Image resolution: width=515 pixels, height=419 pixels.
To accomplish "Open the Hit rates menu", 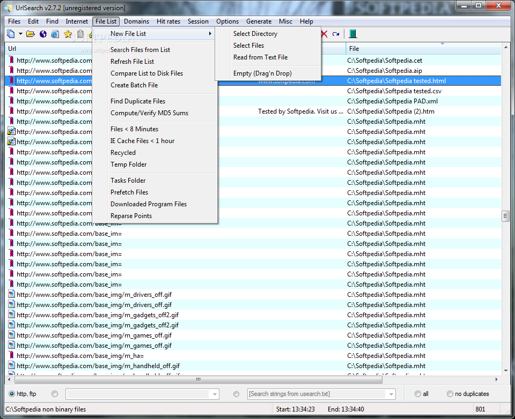I will [168, 21].
